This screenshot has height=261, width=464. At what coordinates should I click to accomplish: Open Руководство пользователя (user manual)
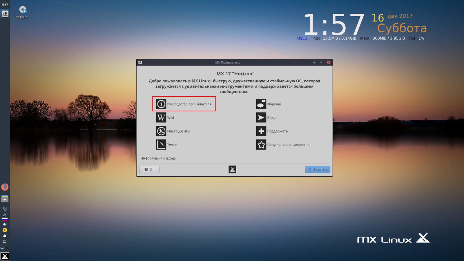coord(184,104)
